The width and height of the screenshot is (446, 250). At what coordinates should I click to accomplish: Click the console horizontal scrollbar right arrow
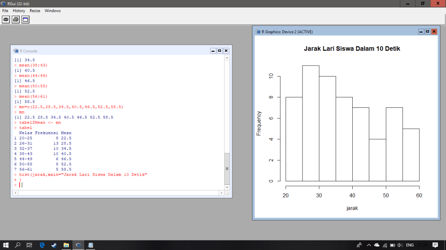point(221,192)
